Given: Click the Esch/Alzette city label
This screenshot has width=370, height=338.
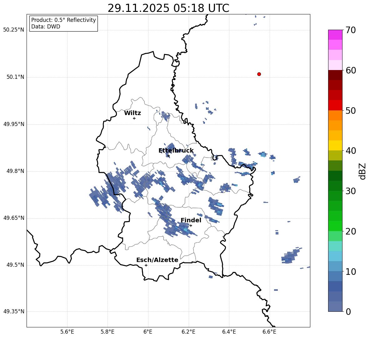Looking at the screenshot, I should 157,260.
